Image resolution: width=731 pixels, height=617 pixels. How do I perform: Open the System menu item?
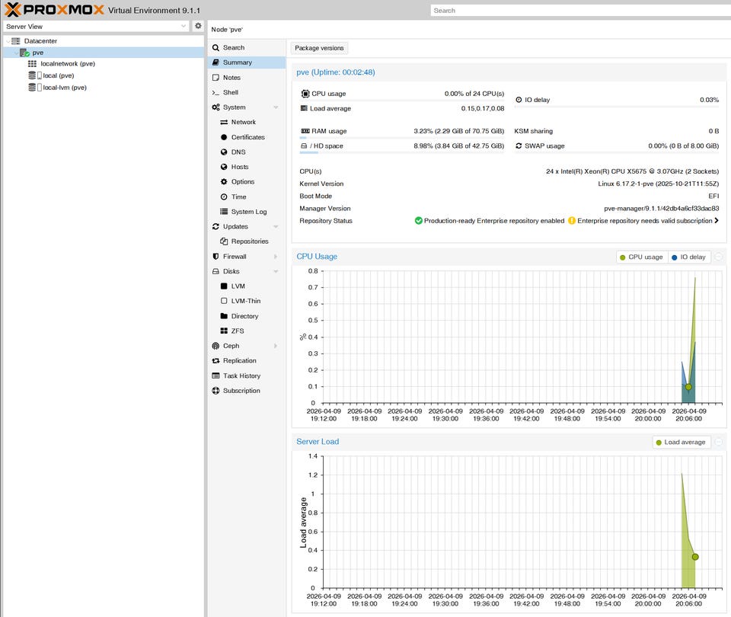pos(247,107)
